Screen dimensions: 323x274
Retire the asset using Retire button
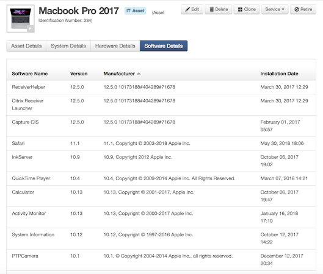pyautogui.click(x=303, y=10)
